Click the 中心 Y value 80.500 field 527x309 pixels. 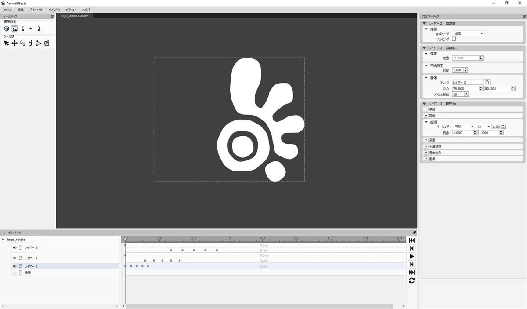click(499, 88)
